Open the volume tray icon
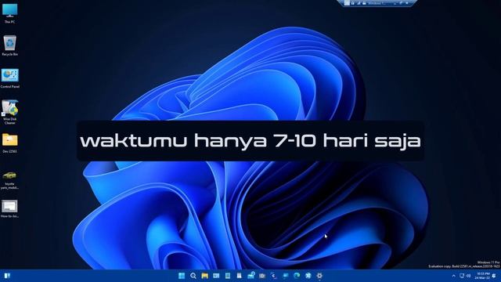 point(469,276)
